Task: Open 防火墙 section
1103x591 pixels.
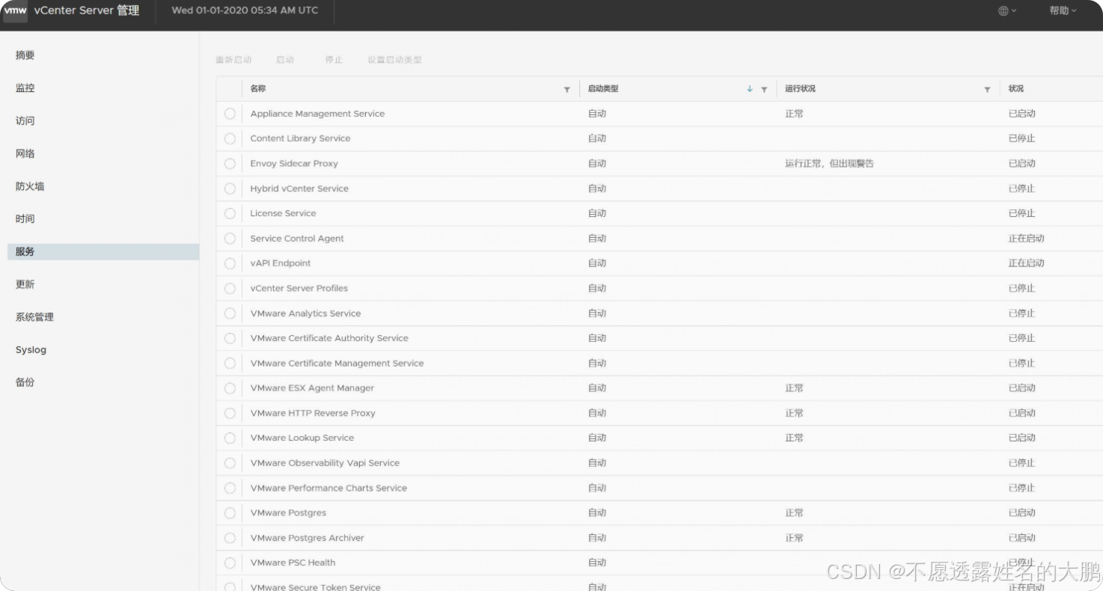Action: point(30,186)
